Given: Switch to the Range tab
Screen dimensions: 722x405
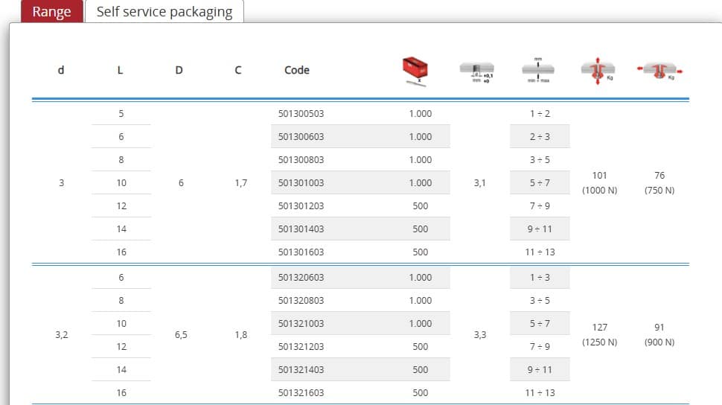Looking at the screenshot, I should (x=51, y=12).
